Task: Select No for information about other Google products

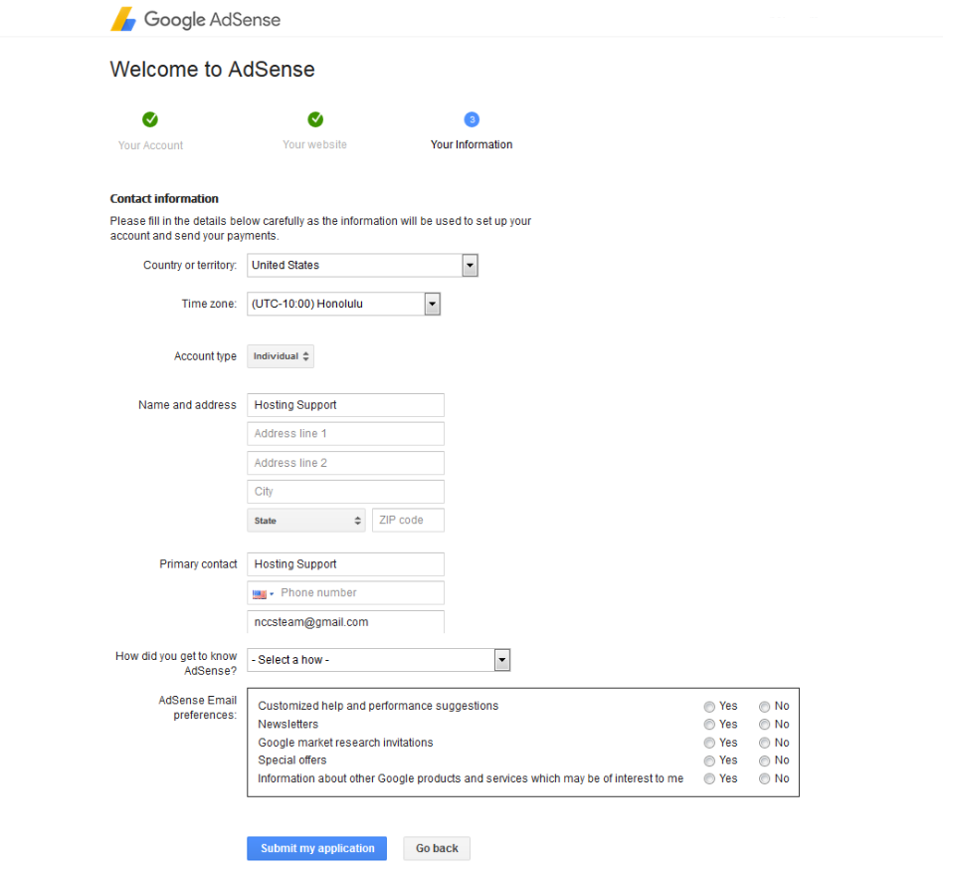Action: coord(765,779)
